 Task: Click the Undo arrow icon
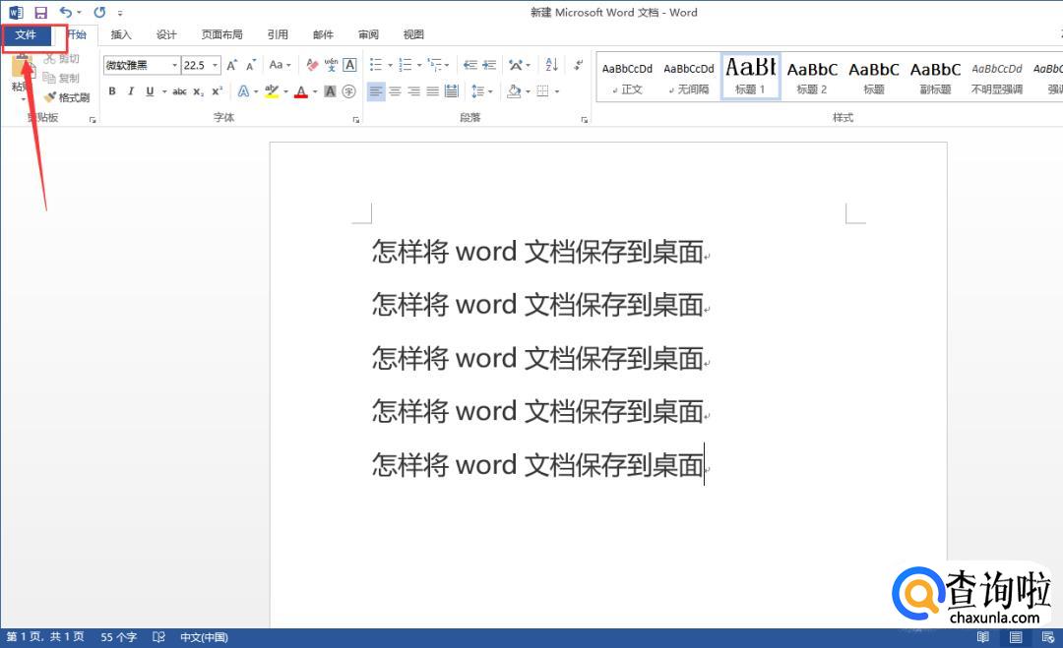pyautogui.click(x=65, y=13)
